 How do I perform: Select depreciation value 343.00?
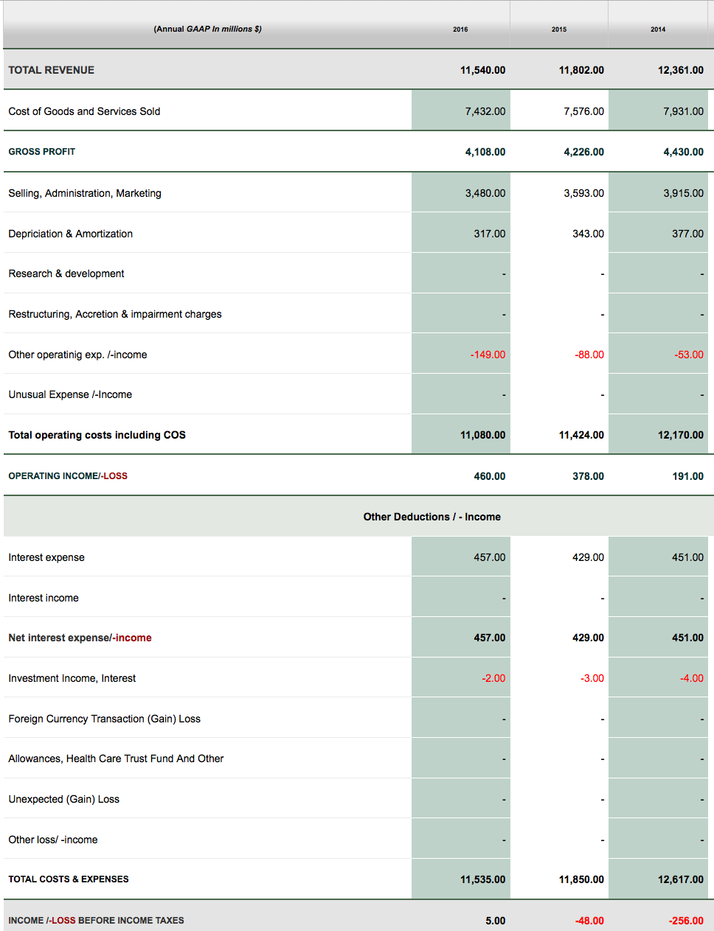588,234
